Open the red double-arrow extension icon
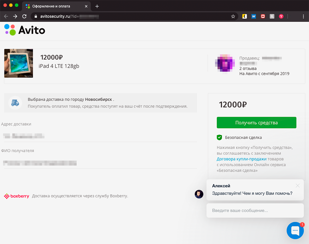This screenshot has height=244, width=309. 263,16
